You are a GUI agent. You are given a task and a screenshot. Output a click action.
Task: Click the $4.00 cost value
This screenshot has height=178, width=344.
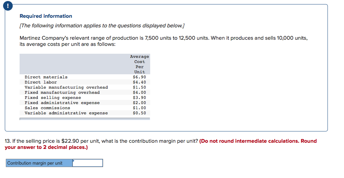tap(139, 92)
